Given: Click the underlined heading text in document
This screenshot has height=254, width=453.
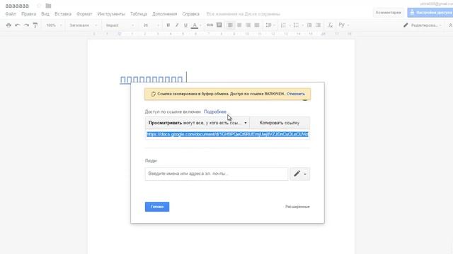Looking at the screenshot, I should tap(151, 80).
